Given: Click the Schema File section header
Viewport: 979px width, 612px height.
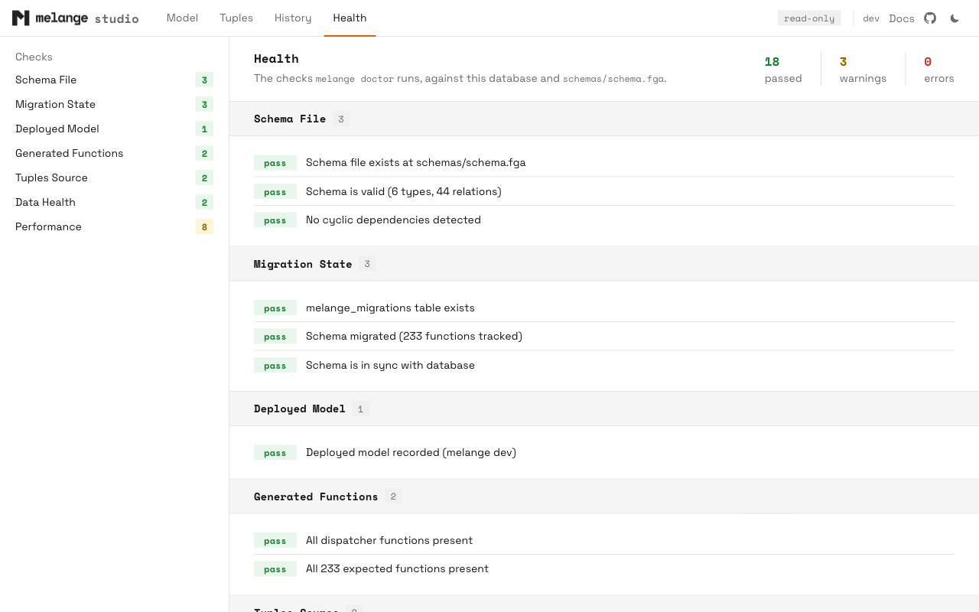Looking at the screenshot, I should pyautogui.click(x=604, y=119).
